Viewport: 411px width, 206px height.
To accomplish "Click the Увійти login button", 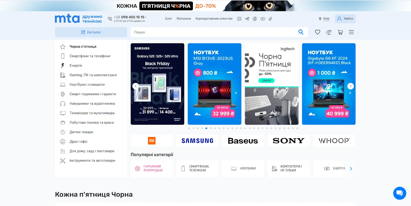I will click(x=345, y=19).
